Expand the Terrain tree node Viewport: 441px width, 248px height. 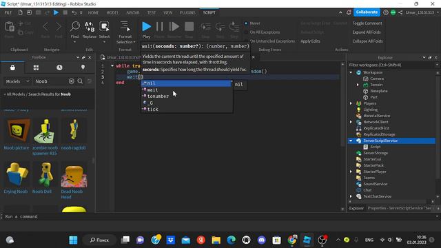[358, 85]
